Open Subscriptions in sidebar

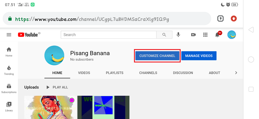pos(9,89)
